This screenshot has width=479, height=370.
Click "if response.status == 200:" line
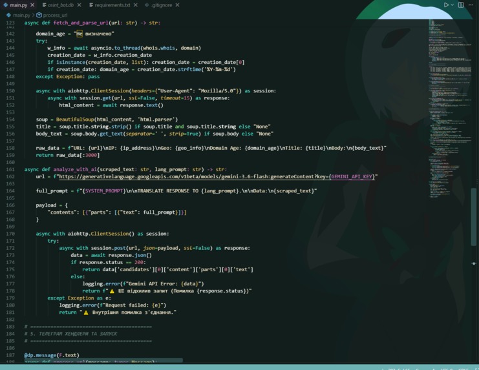tap(108, 262)
